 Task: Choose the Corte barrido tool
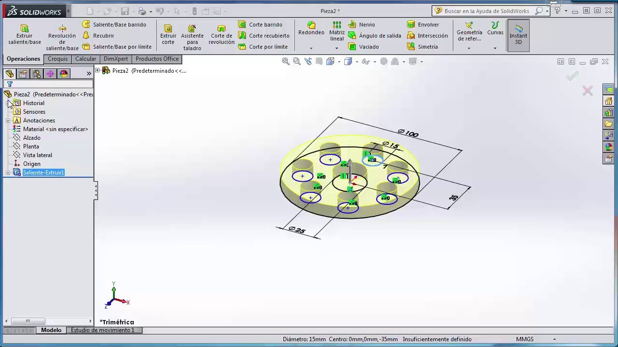pos(260,25)
